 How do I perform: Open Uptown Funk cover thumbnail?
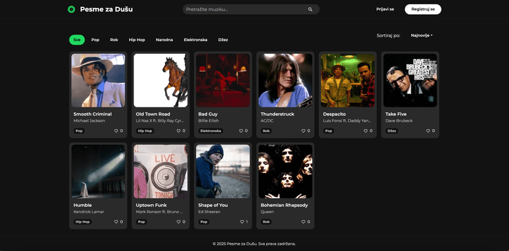click(160, 171)
